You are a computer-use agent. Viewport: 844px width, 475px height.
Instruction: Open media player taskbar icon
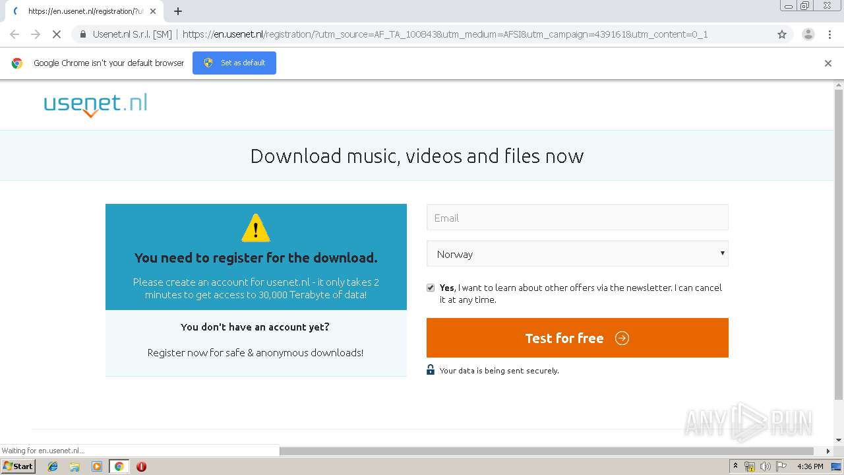pos(97,466)
